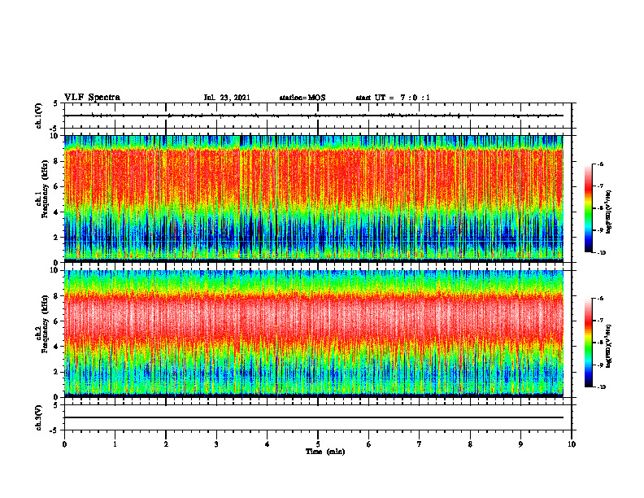Click the ch.3 voltage flat trace panel
This screenshot has height=498, width=644.
[x=318, y=417]
